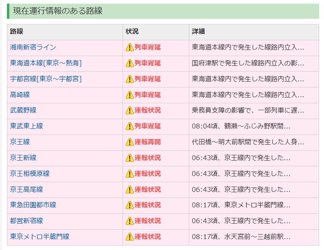Click 列車遅延 status for 東海道本線
324x250 pixels.
tap(147, 63)
